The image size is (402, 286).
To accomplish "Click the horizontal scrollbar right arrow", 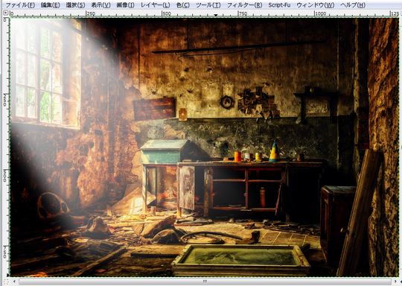I will pyautogui.click(x=395, y=282).
